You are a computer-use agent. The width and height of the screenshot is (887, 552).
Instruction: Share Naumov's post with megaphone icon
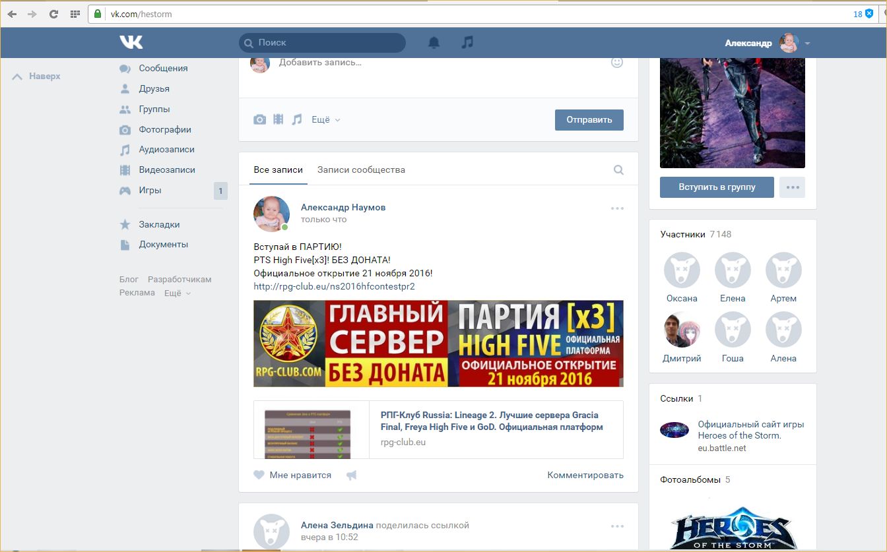click(352, 475)
